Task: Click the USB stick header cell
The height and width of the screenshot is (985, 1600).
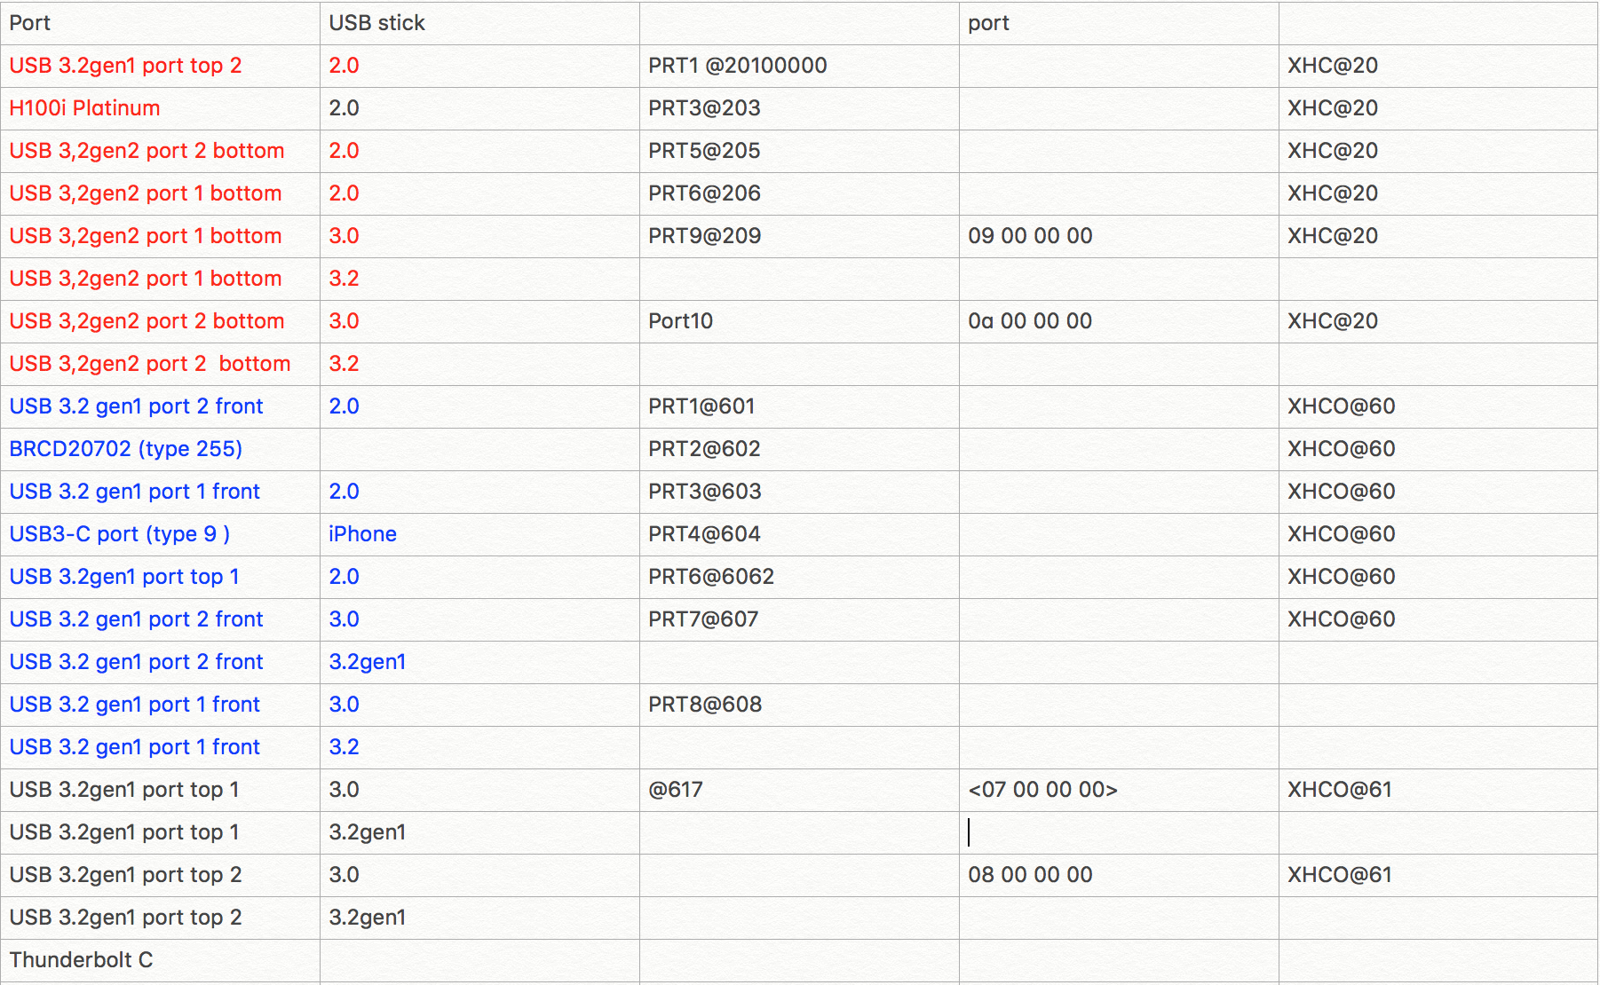Action: click(x=376, y=23)
